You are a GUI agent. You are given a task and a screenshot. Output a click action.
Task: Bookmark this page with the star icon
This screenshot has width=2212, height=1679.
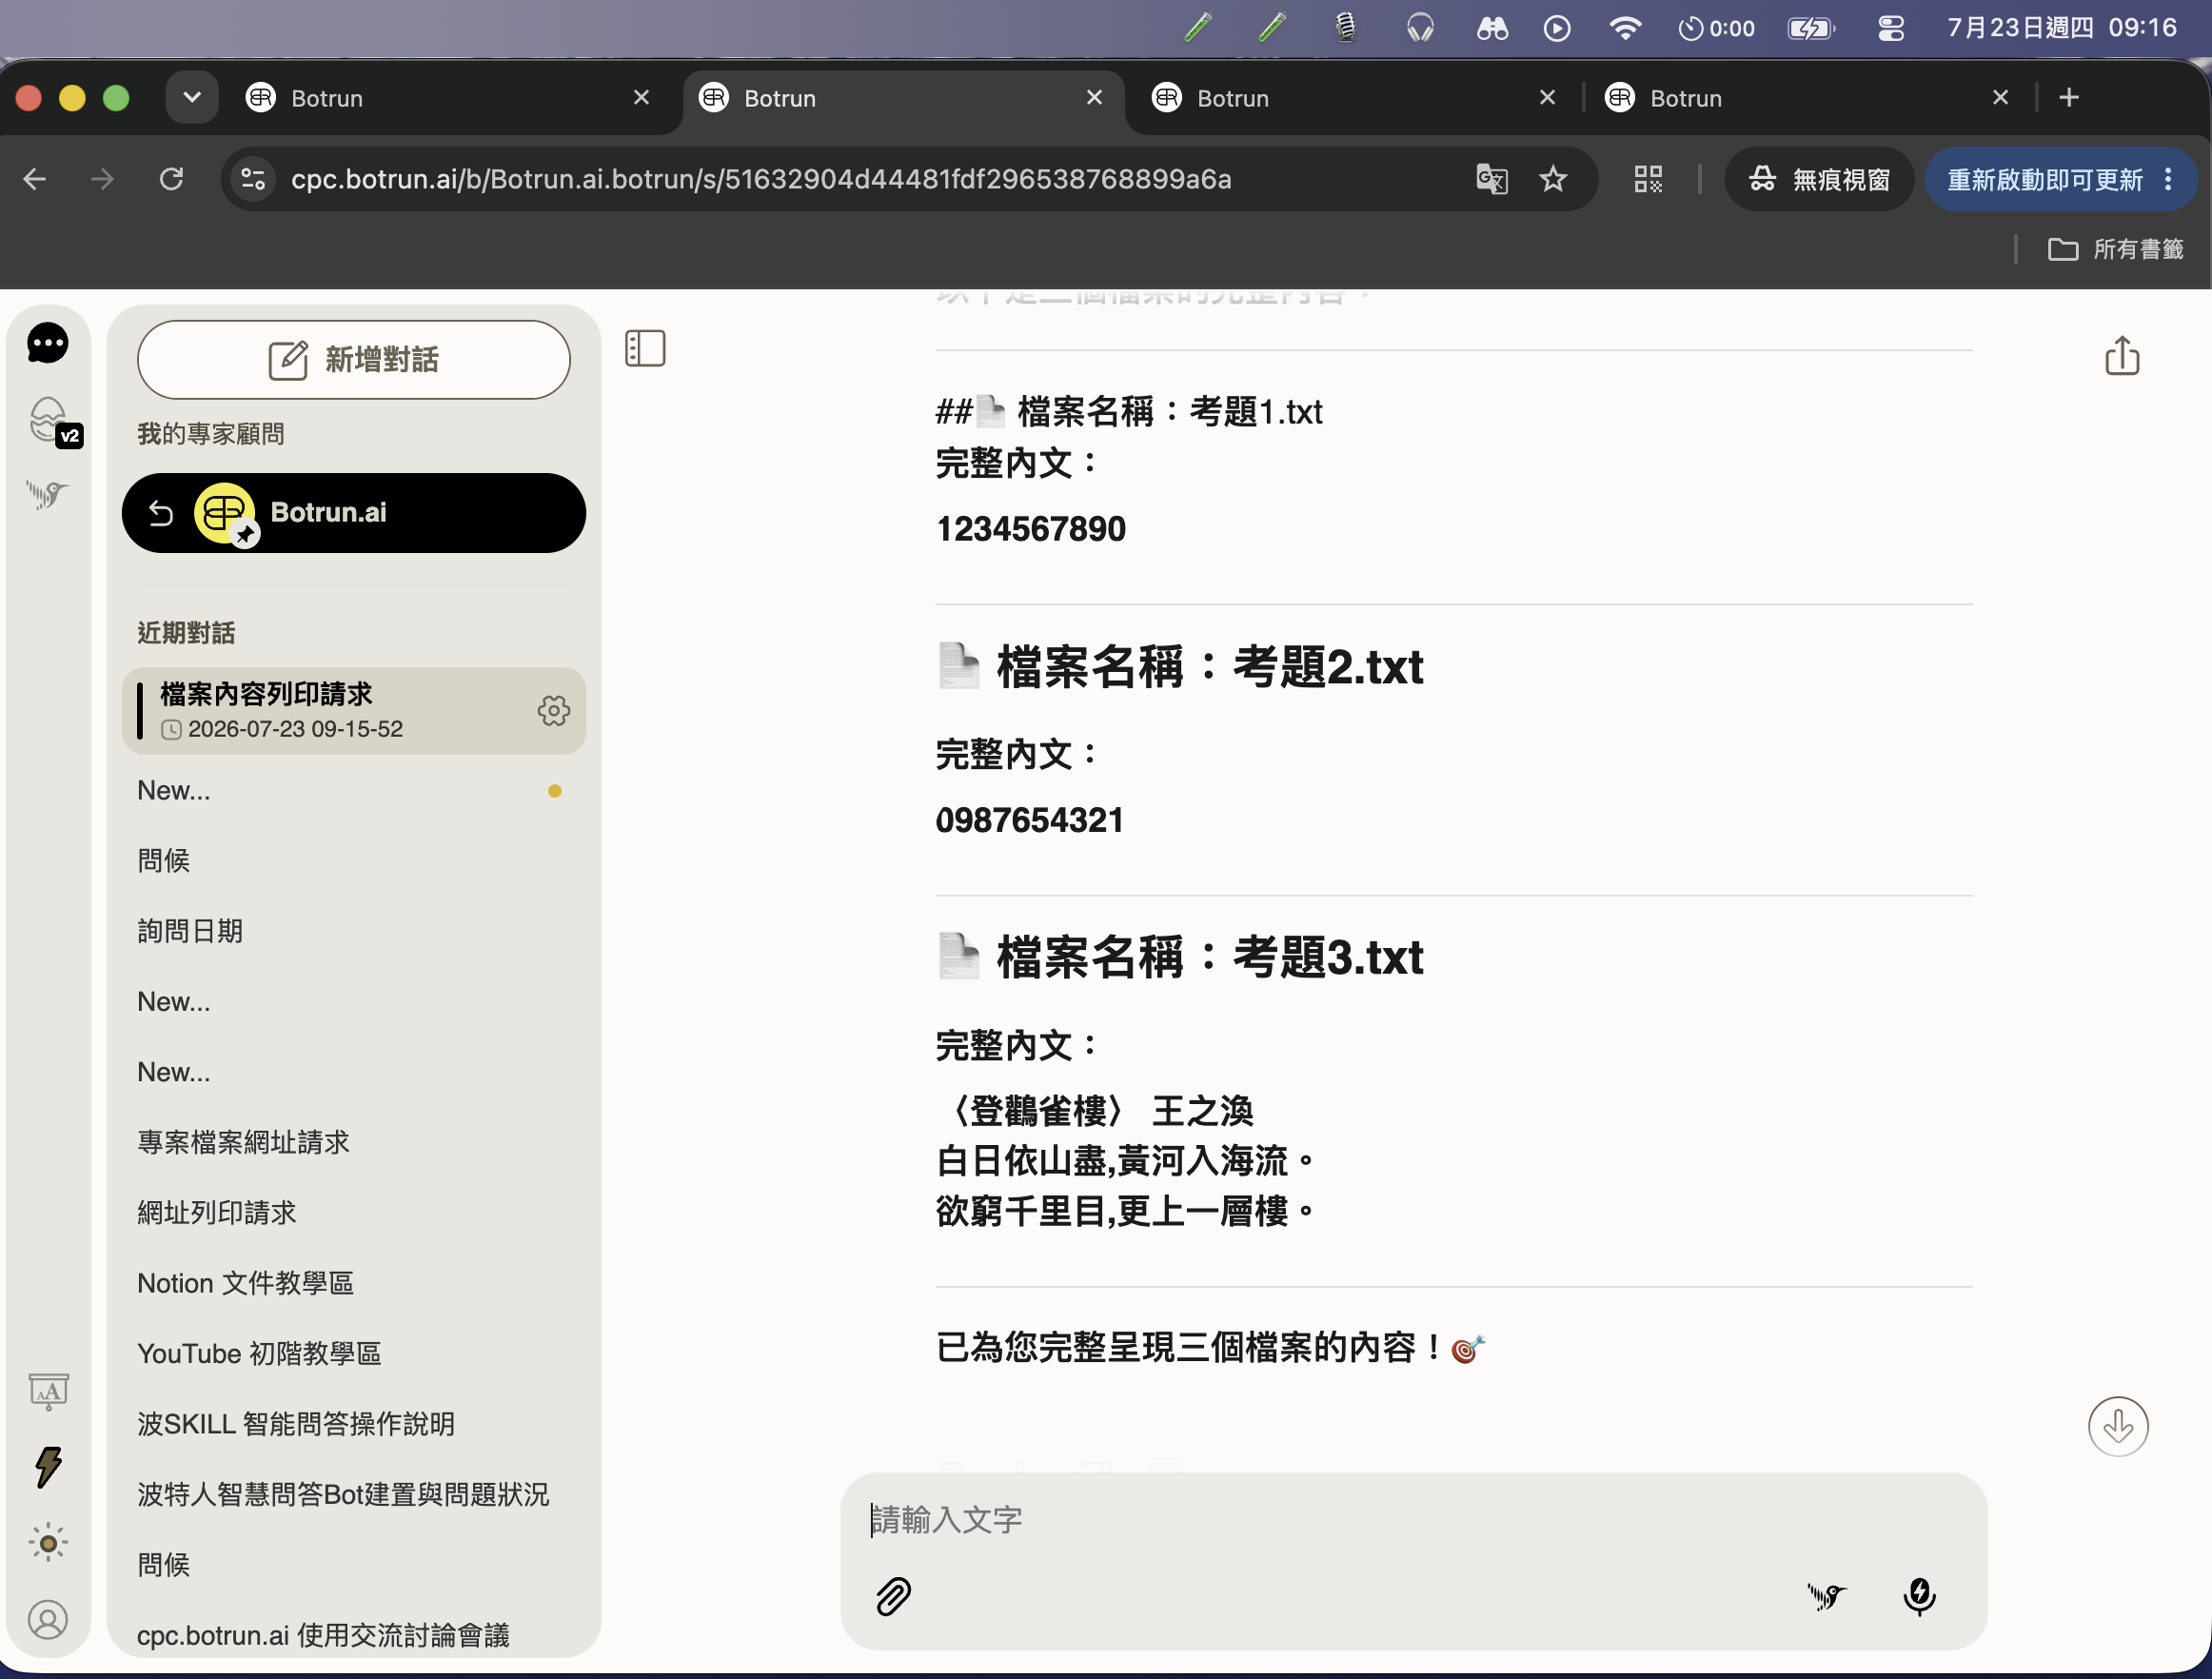(x=1552, y=179)
